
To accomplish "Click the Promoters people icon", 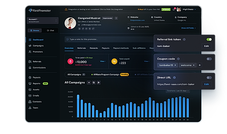I will pos(30,52).
